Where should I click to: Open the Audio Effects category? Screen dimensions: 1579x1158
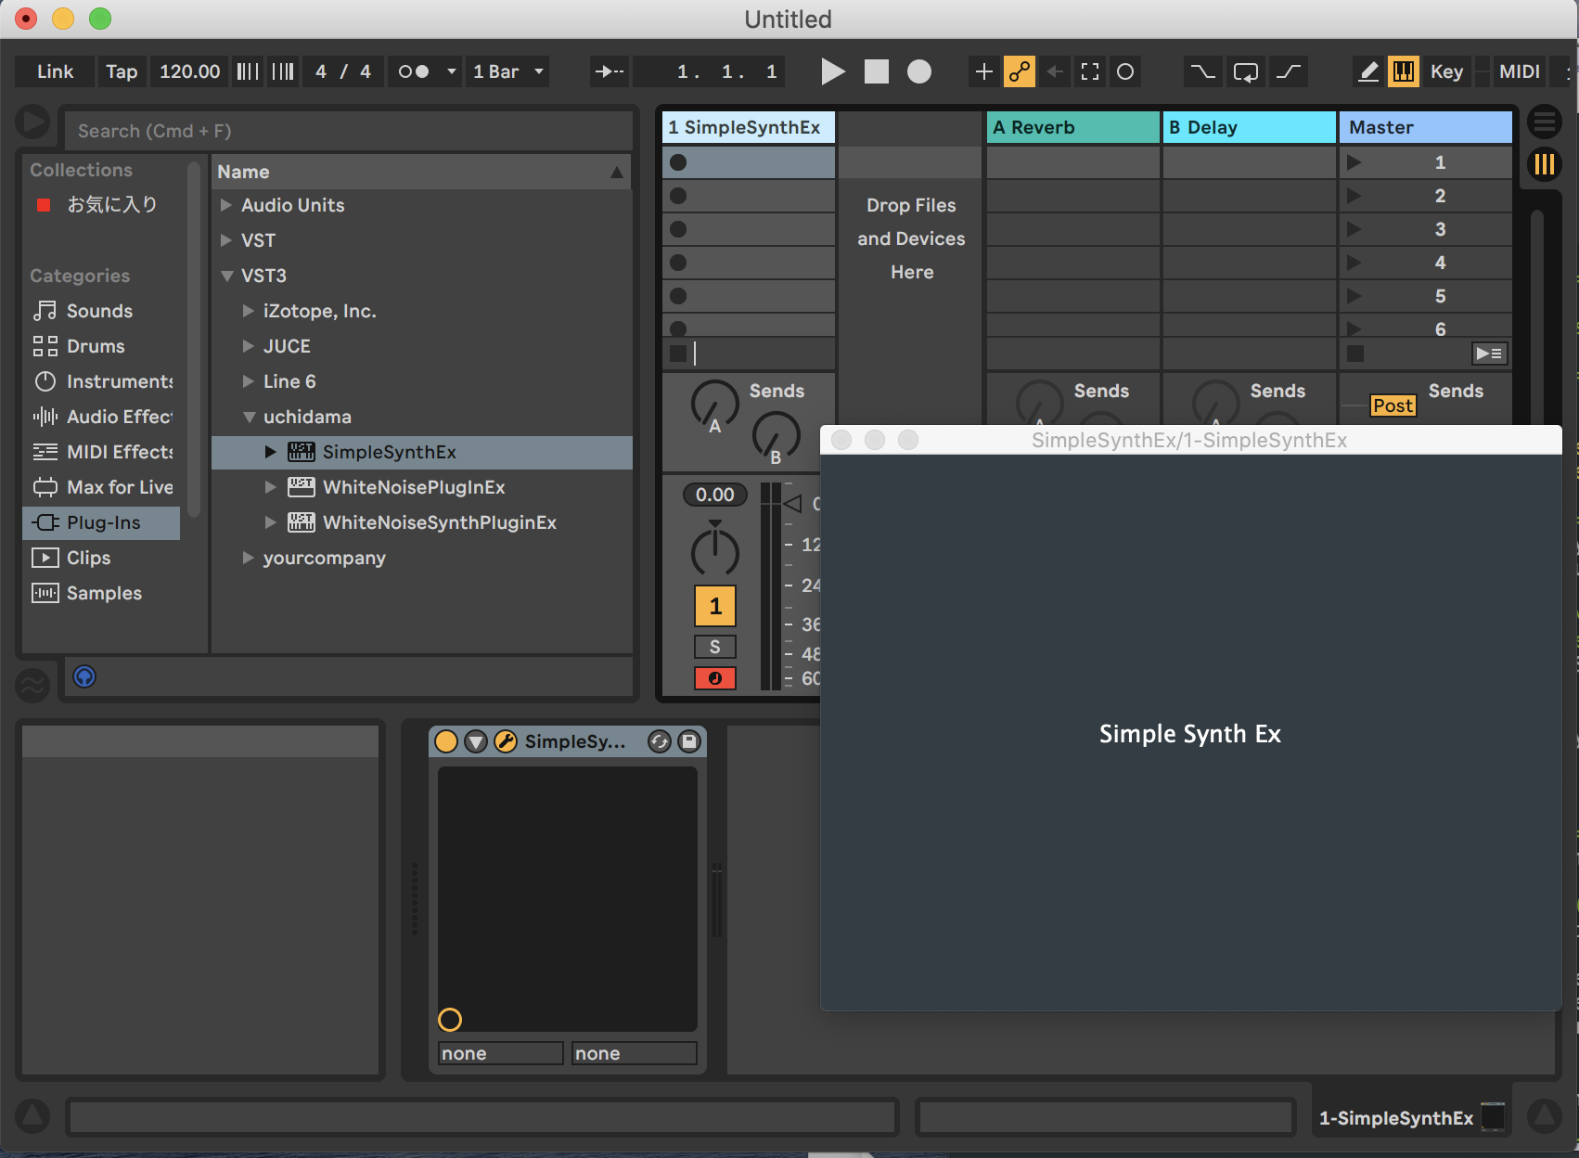[45, 417]
